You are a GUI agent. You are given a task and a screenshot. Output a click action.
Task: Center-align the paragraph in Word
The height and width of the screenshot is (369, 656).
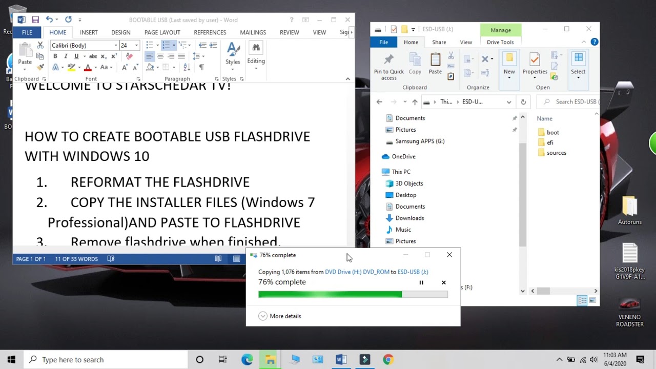160,56
